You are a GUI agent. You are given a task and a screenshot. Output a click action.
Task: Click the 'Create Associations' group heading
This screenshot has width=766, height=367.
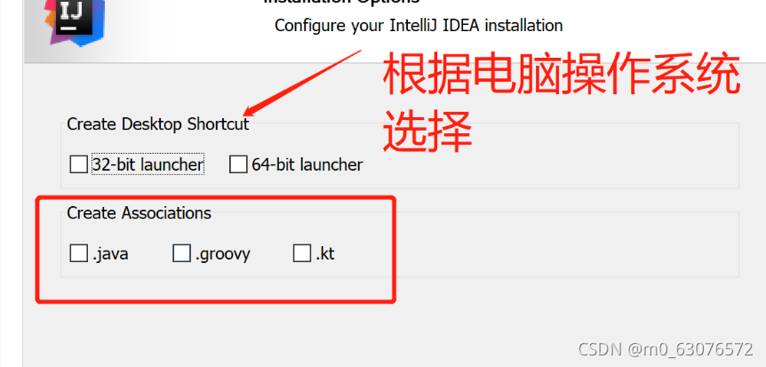(x=140, y=213)
